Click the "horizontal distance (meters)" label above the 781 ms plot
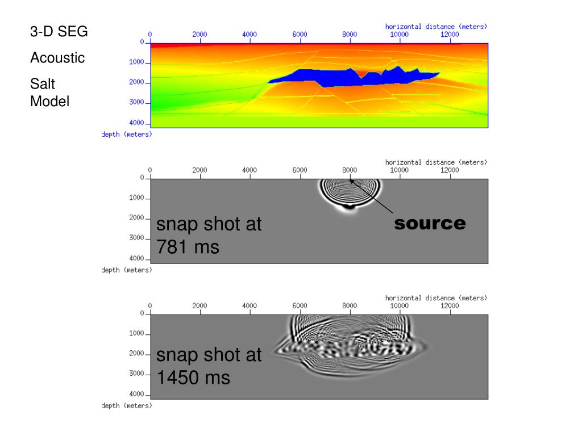Viewport: 582px width, 436px height. tap(436, 162)
